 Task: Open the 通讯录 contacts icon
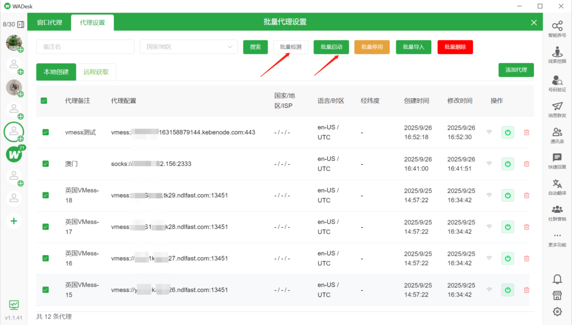pyautogui.click(x=557, y=135)
